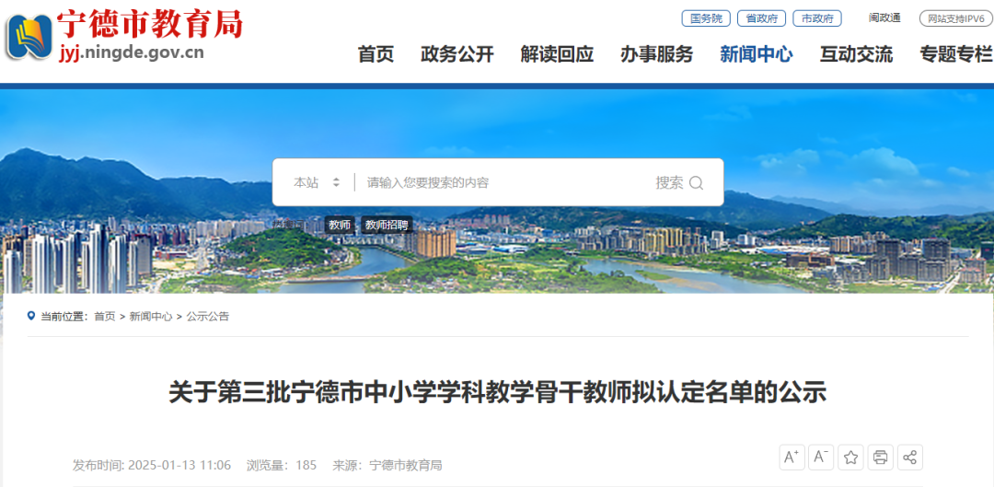The width and height of the screenshot is (994, 487).
Task: Open the 市政府 link
Action: click(x=817, y=18)
